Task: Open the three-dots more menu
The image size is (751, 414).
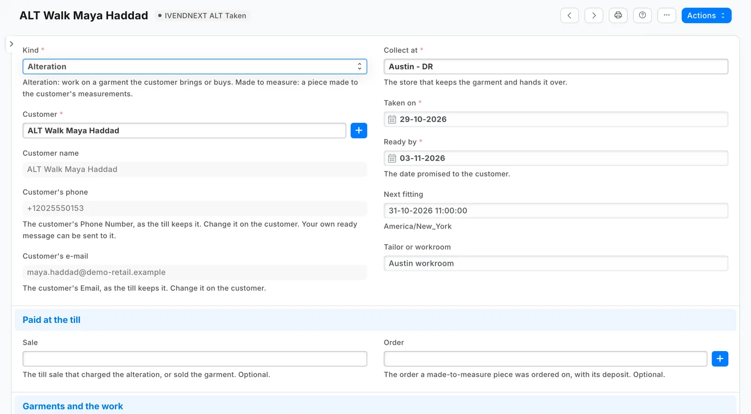Action: [x=667, y=15]
